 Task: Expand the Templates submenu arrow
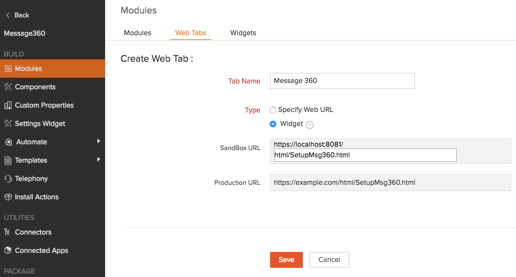tap(98, 159)
